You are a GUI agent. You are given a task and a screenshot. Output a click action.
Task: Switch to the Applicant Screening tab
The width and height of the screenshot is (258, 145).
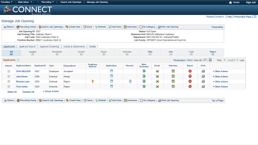click(49, 47)
